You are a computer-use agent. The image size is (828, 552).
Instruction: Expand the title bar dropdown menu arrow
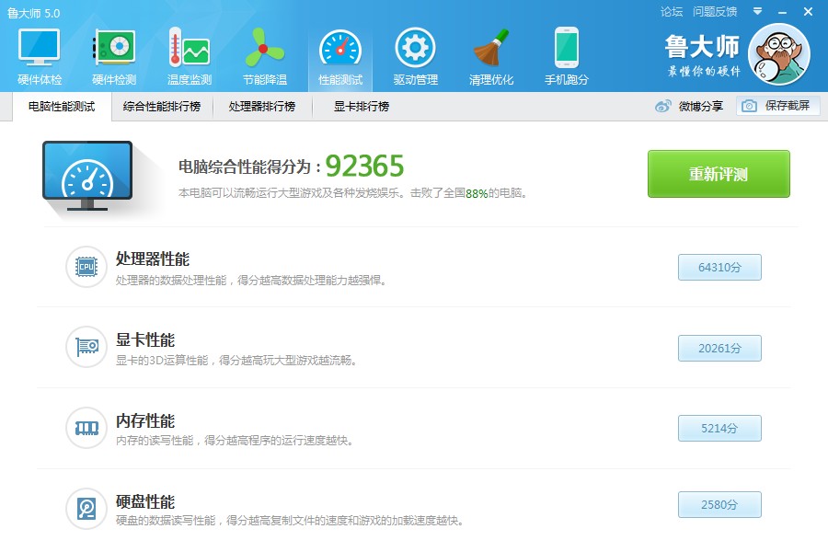(x=757, y=11)
